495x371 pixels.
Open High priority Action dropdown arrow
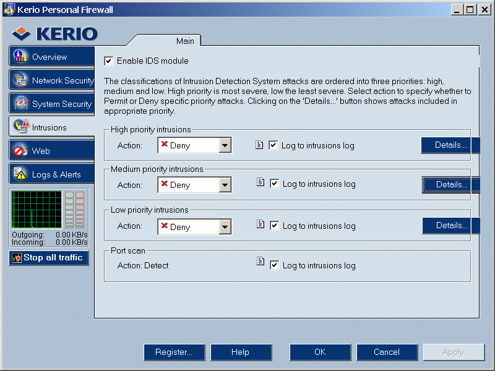(x=225, y=145)
